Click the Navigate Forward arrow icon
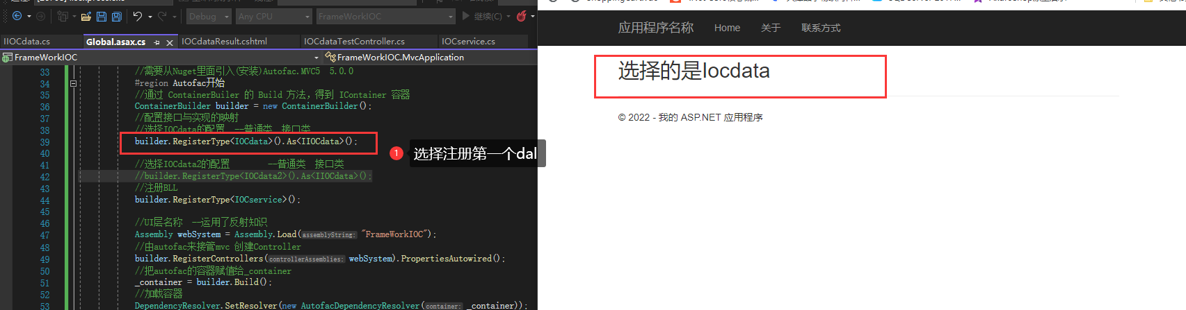Image resolution: width=1186 pixels, height=310 pixels. [40, 16]
